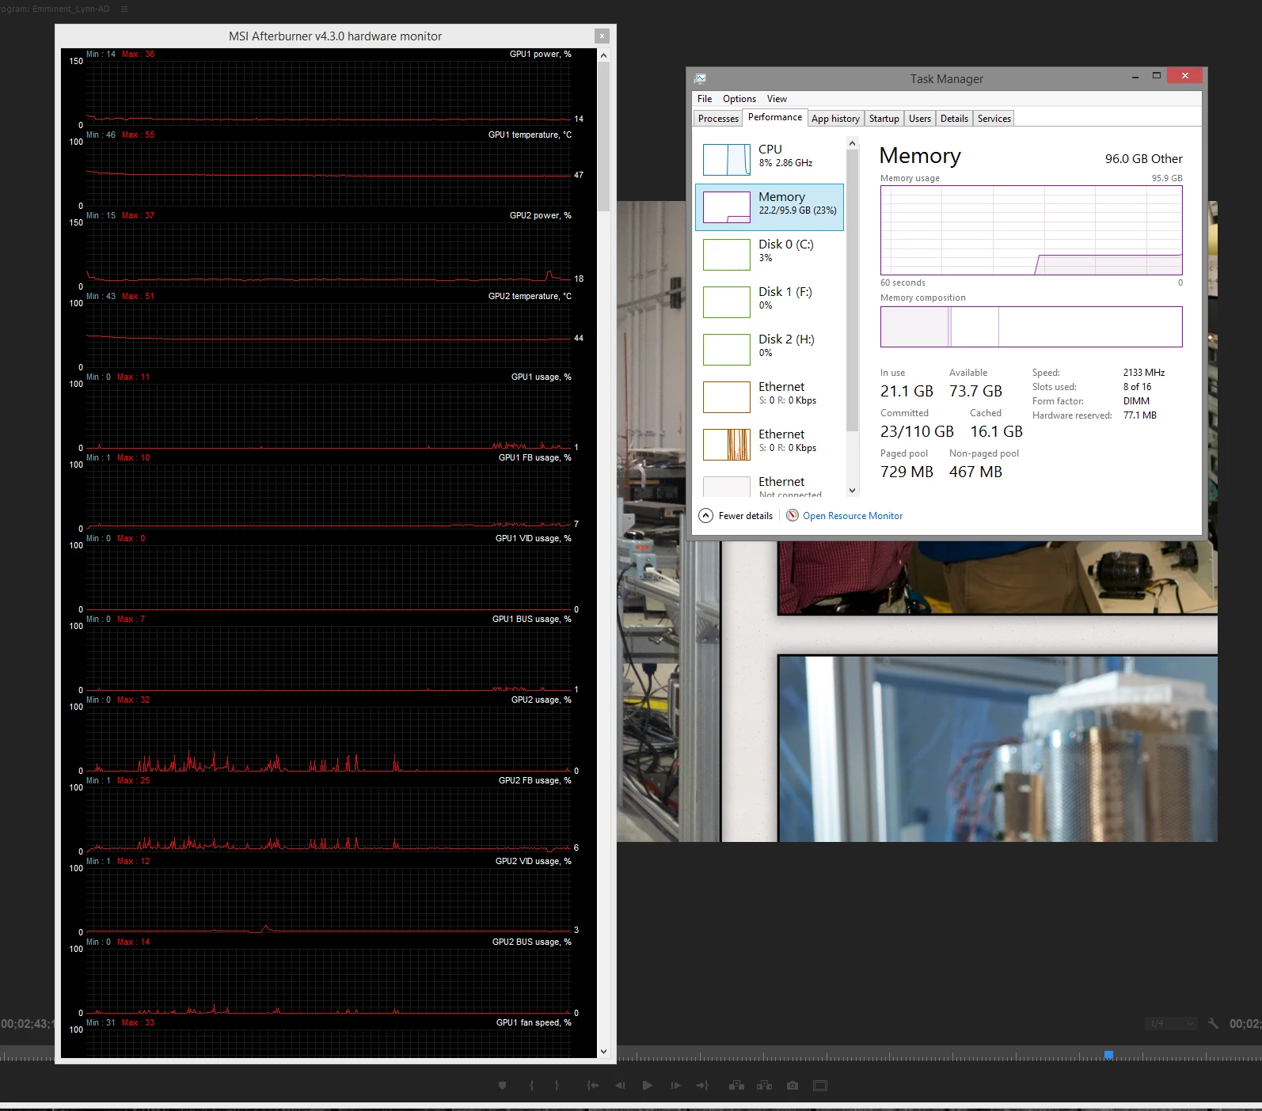The height and width of the screenshot is (1111, 1262).
Task: Click Task Manager list scroll-down arrow
Action: pyautogui.click(x=853, y=491)
